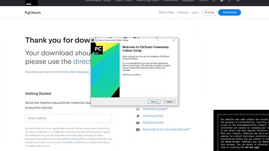269x151 pixels.
Task: Follow the direct link for the download
Action: [82, 62]
